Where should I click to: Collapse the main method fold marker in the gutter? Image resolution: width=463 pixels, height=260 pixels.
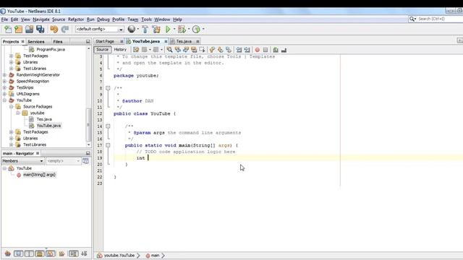click(x=108, y=145)
